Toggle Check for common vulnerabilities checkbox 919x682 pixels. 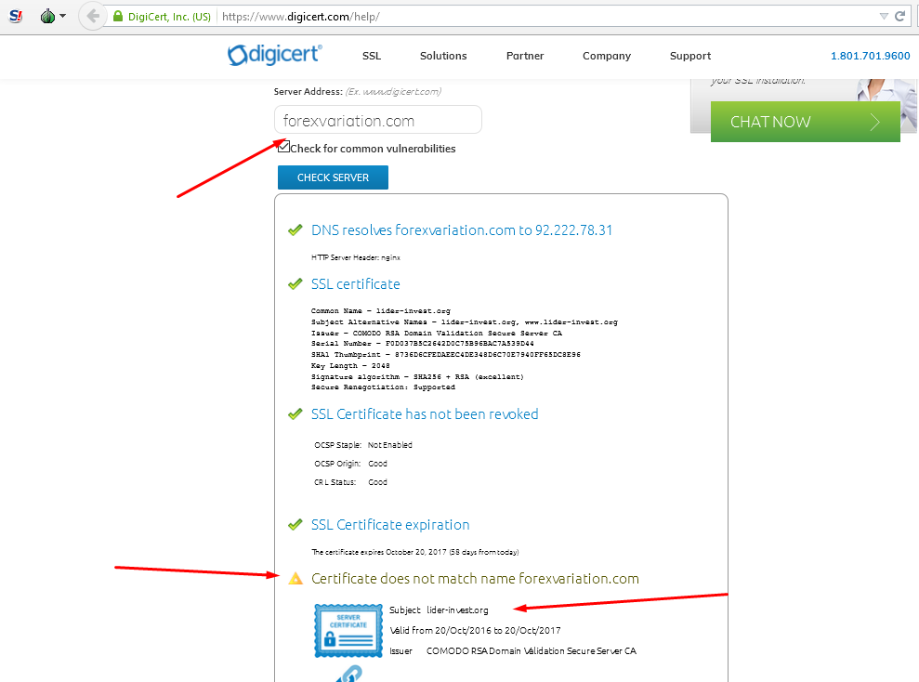[283, 147]
